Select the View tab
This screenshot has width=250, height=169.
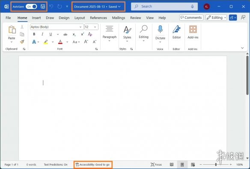(150, 18)
